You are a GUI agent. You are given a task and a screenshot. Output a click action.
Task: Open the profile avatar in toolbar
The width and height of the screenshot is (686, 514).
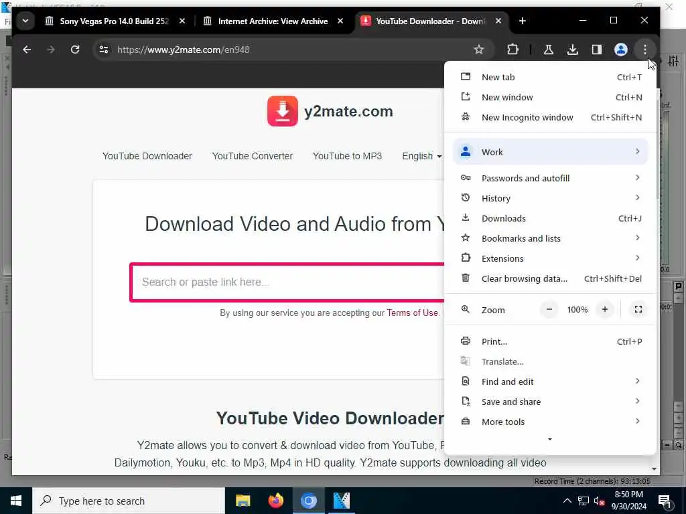point(621,50)
